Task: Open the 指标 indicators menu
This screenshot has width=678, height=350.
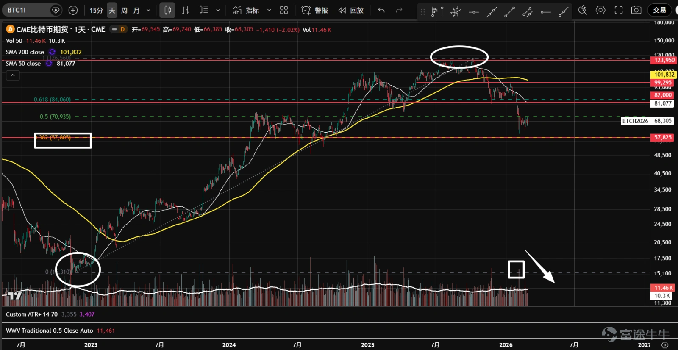Action: (246, 10)
